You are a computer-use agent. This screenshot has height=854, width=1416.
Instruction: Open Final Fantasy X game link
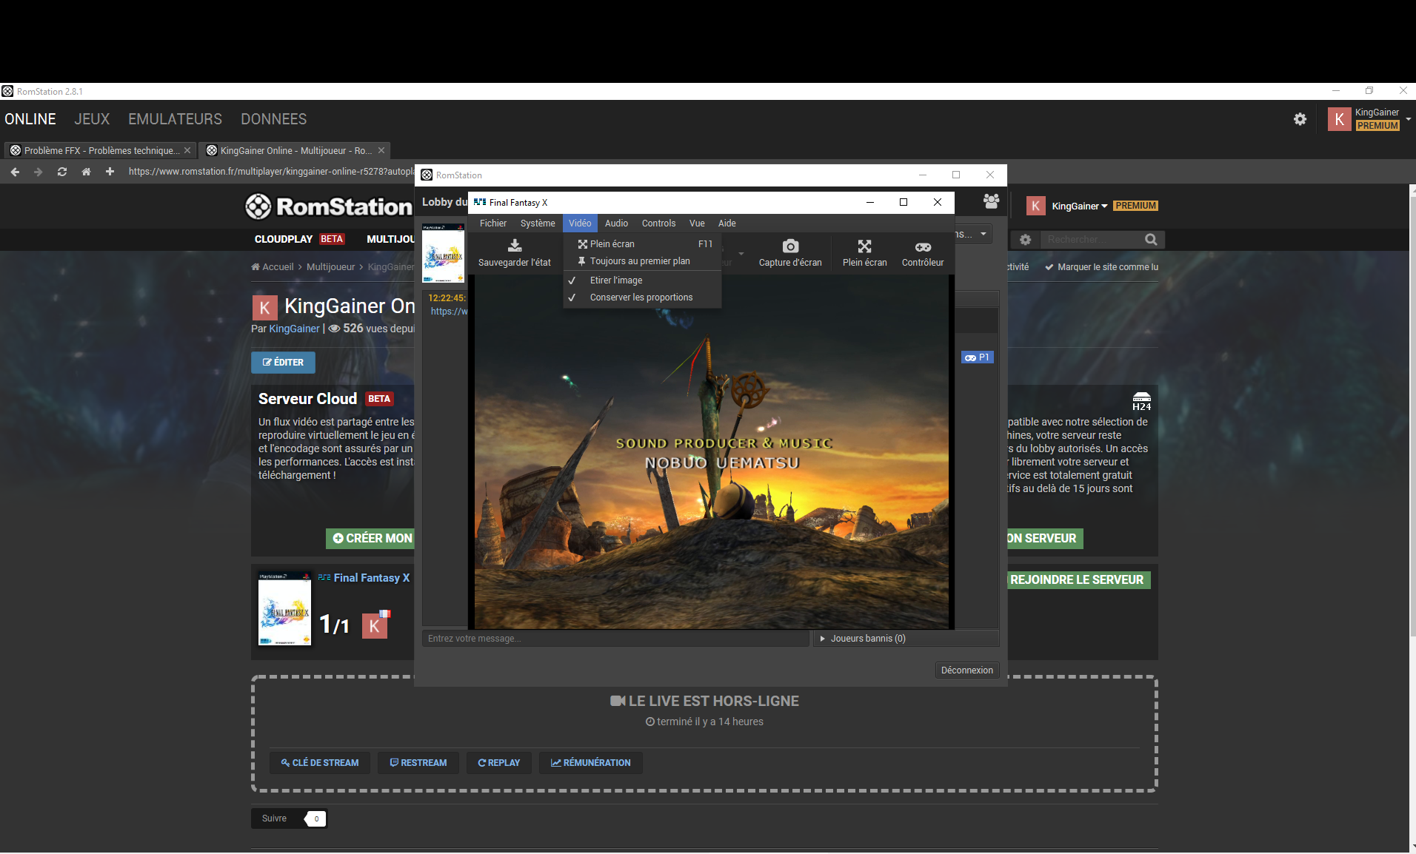coord(371,578)
